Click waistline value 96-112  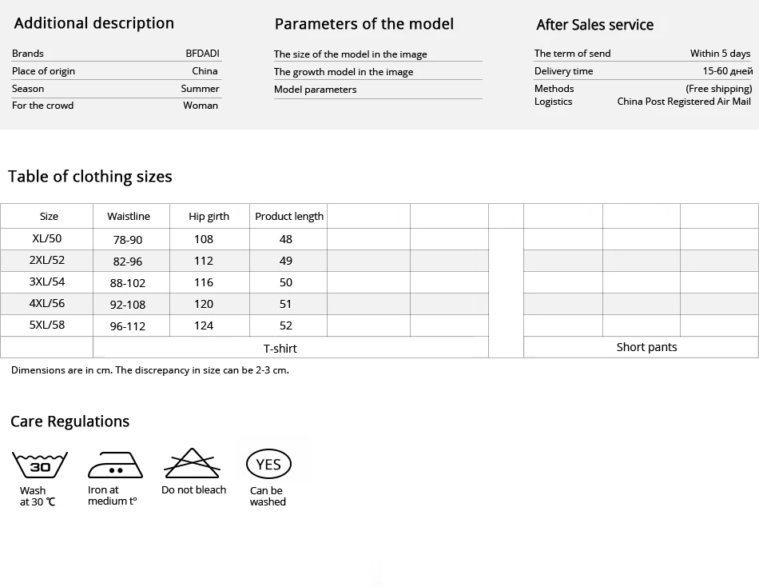coord(128,326)
